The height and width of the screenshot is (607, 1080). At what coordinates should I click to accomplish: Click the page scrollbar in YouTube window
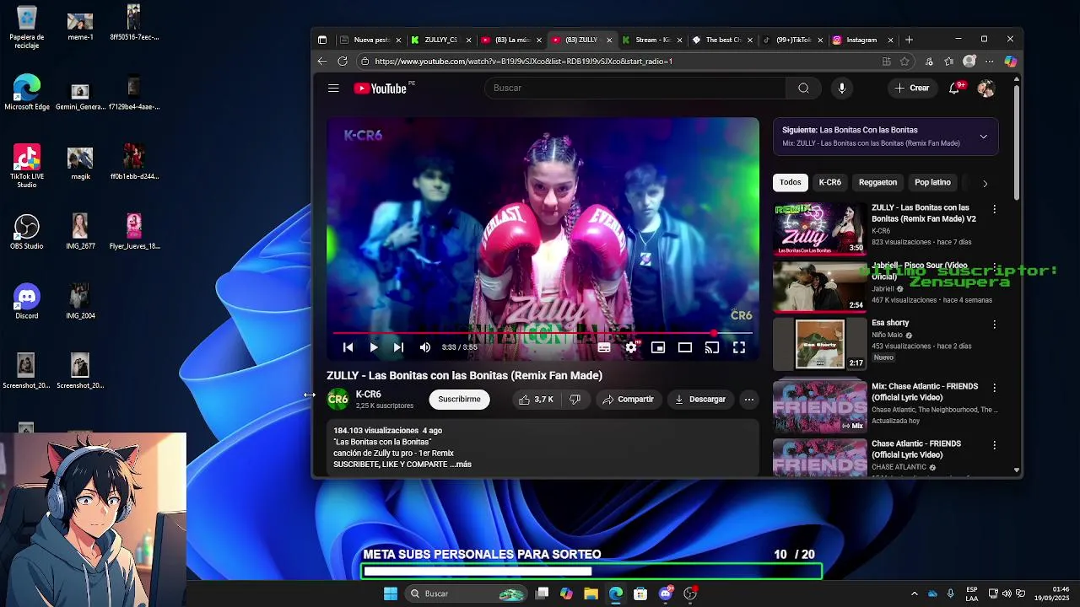click(x=1017, y=142)
